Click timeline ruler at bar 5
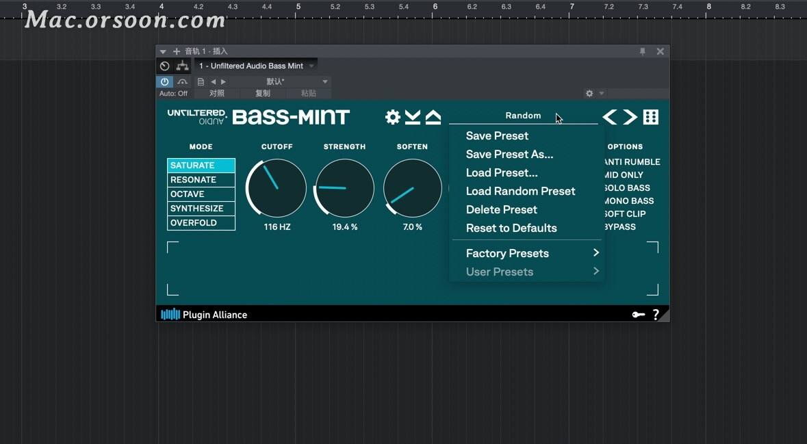Screen dimensions: 807x444 (x=298, y=8)
